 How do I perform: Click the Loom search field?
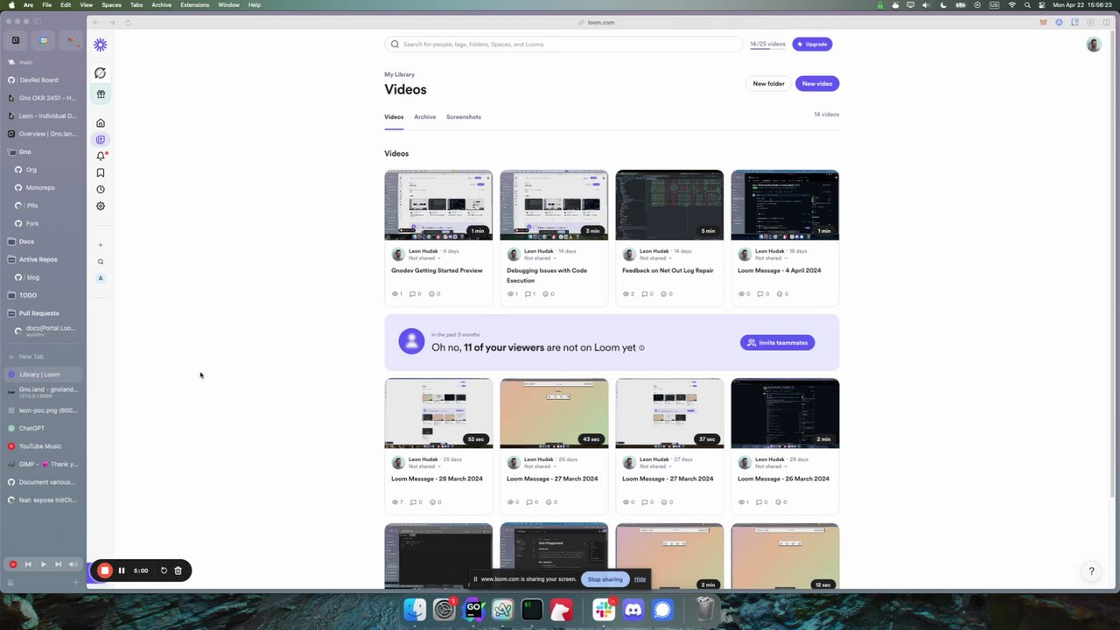click(563, 45)
